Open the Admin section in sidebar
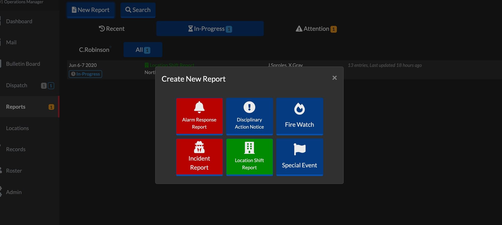 [14, 192]
